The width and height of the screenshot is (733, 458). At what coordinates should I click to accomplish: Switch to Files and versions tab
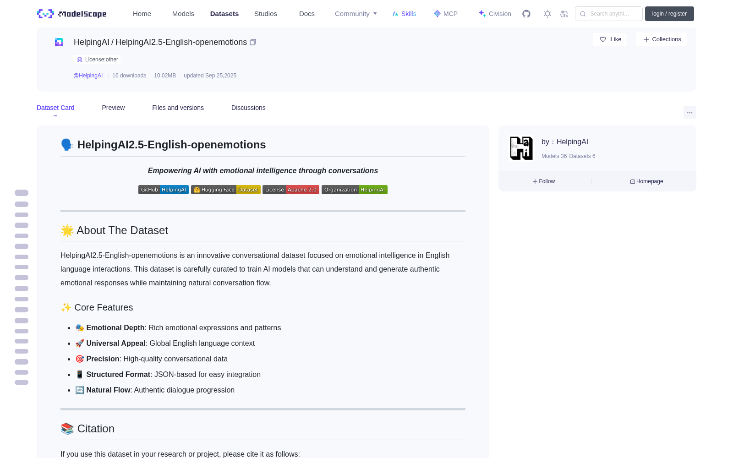pyautogui.click(x=178, y=108)
